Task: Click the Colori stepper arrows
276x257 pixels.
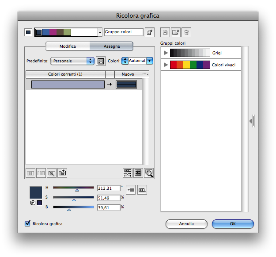Action: click(x=125, y=61)
